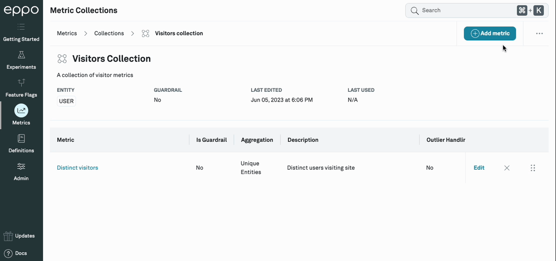Open Docs help icon
556x261 pixels.
tap(8, 254)
